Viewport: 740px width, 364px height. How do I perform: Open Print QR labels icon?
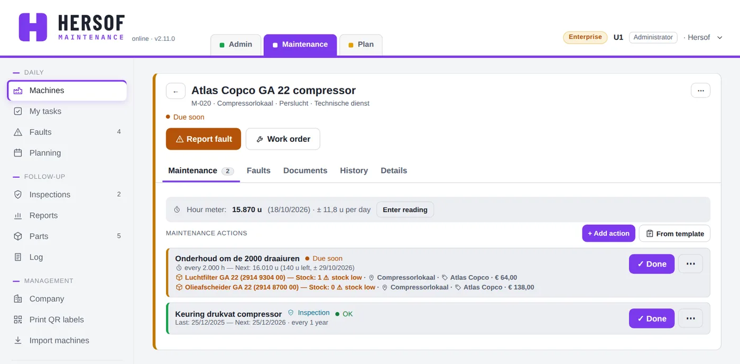point(18,320)
